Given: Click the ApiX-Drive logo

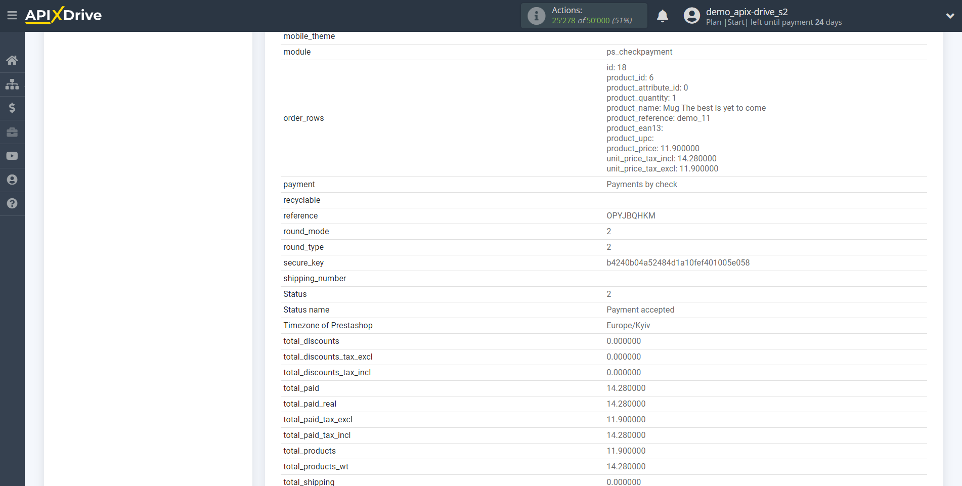Looking at the screenshot, I should (x=63, y=15).
